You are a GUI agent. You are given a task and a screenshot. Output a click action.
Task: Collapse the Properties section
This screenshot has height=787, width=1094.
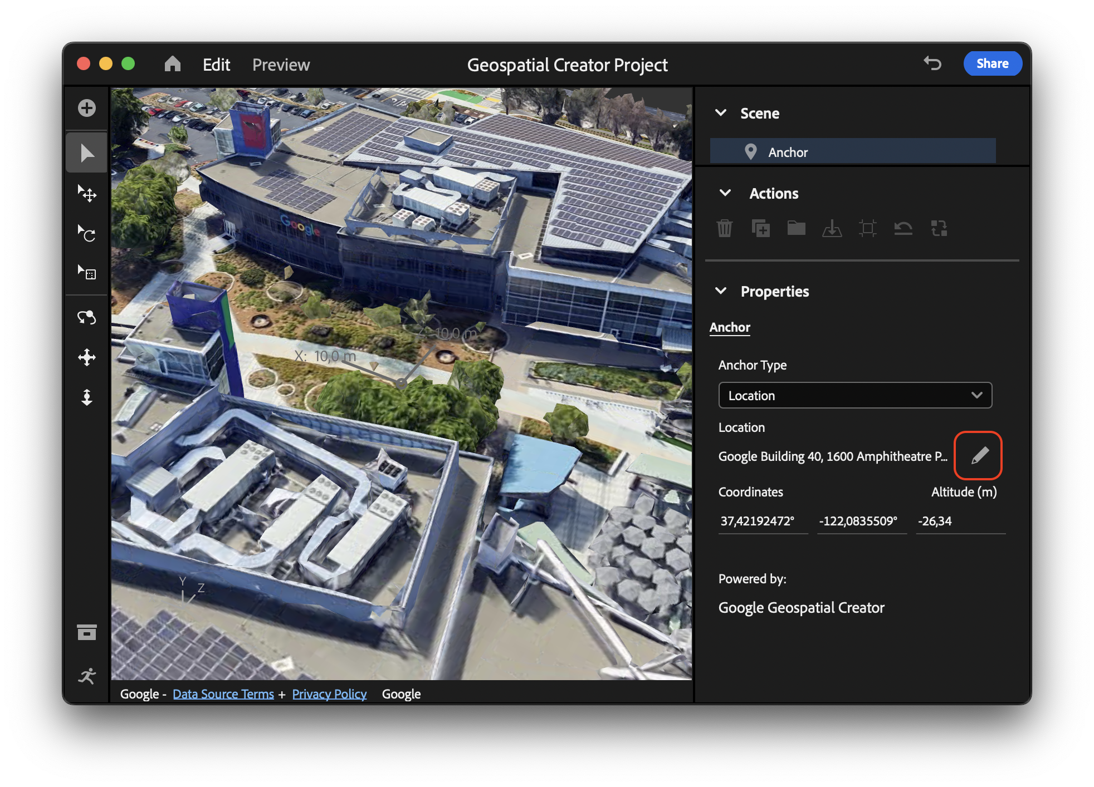[x=723, y=291]
